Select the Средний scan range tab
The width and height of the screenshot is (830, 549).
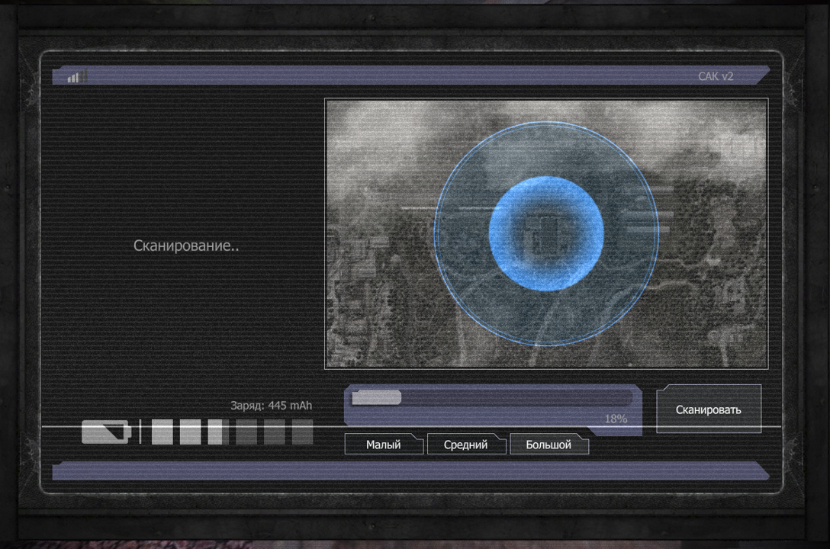pos(466,445)
